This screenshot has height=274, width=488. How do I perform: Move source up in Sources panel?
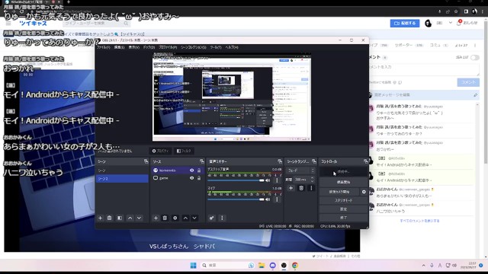[185, 218]
